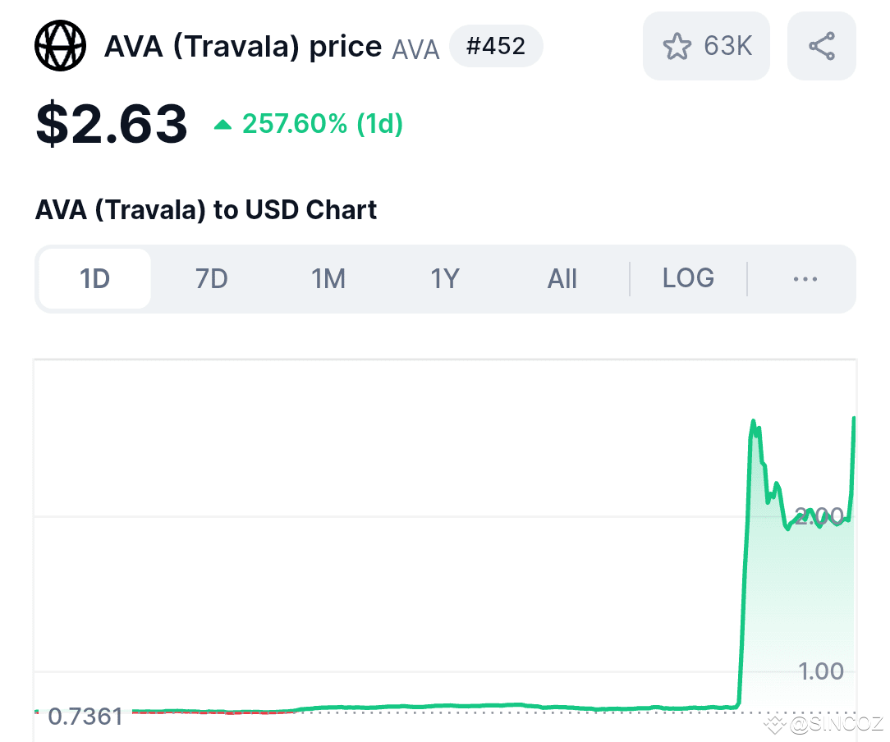Image resolution: width=890 pixels, height=742 pixels.
Task: Expand more chart settings via three dots
Action: point(804,278)
